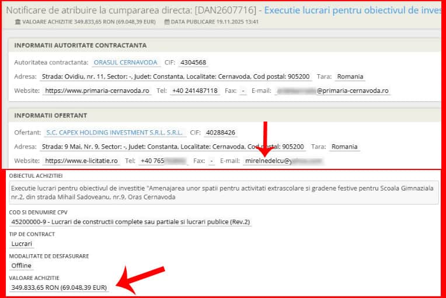The height and width of the screenshot is (298, 446).
Task: Click the offerer Fax dash value
Action: tap(211, 161)
